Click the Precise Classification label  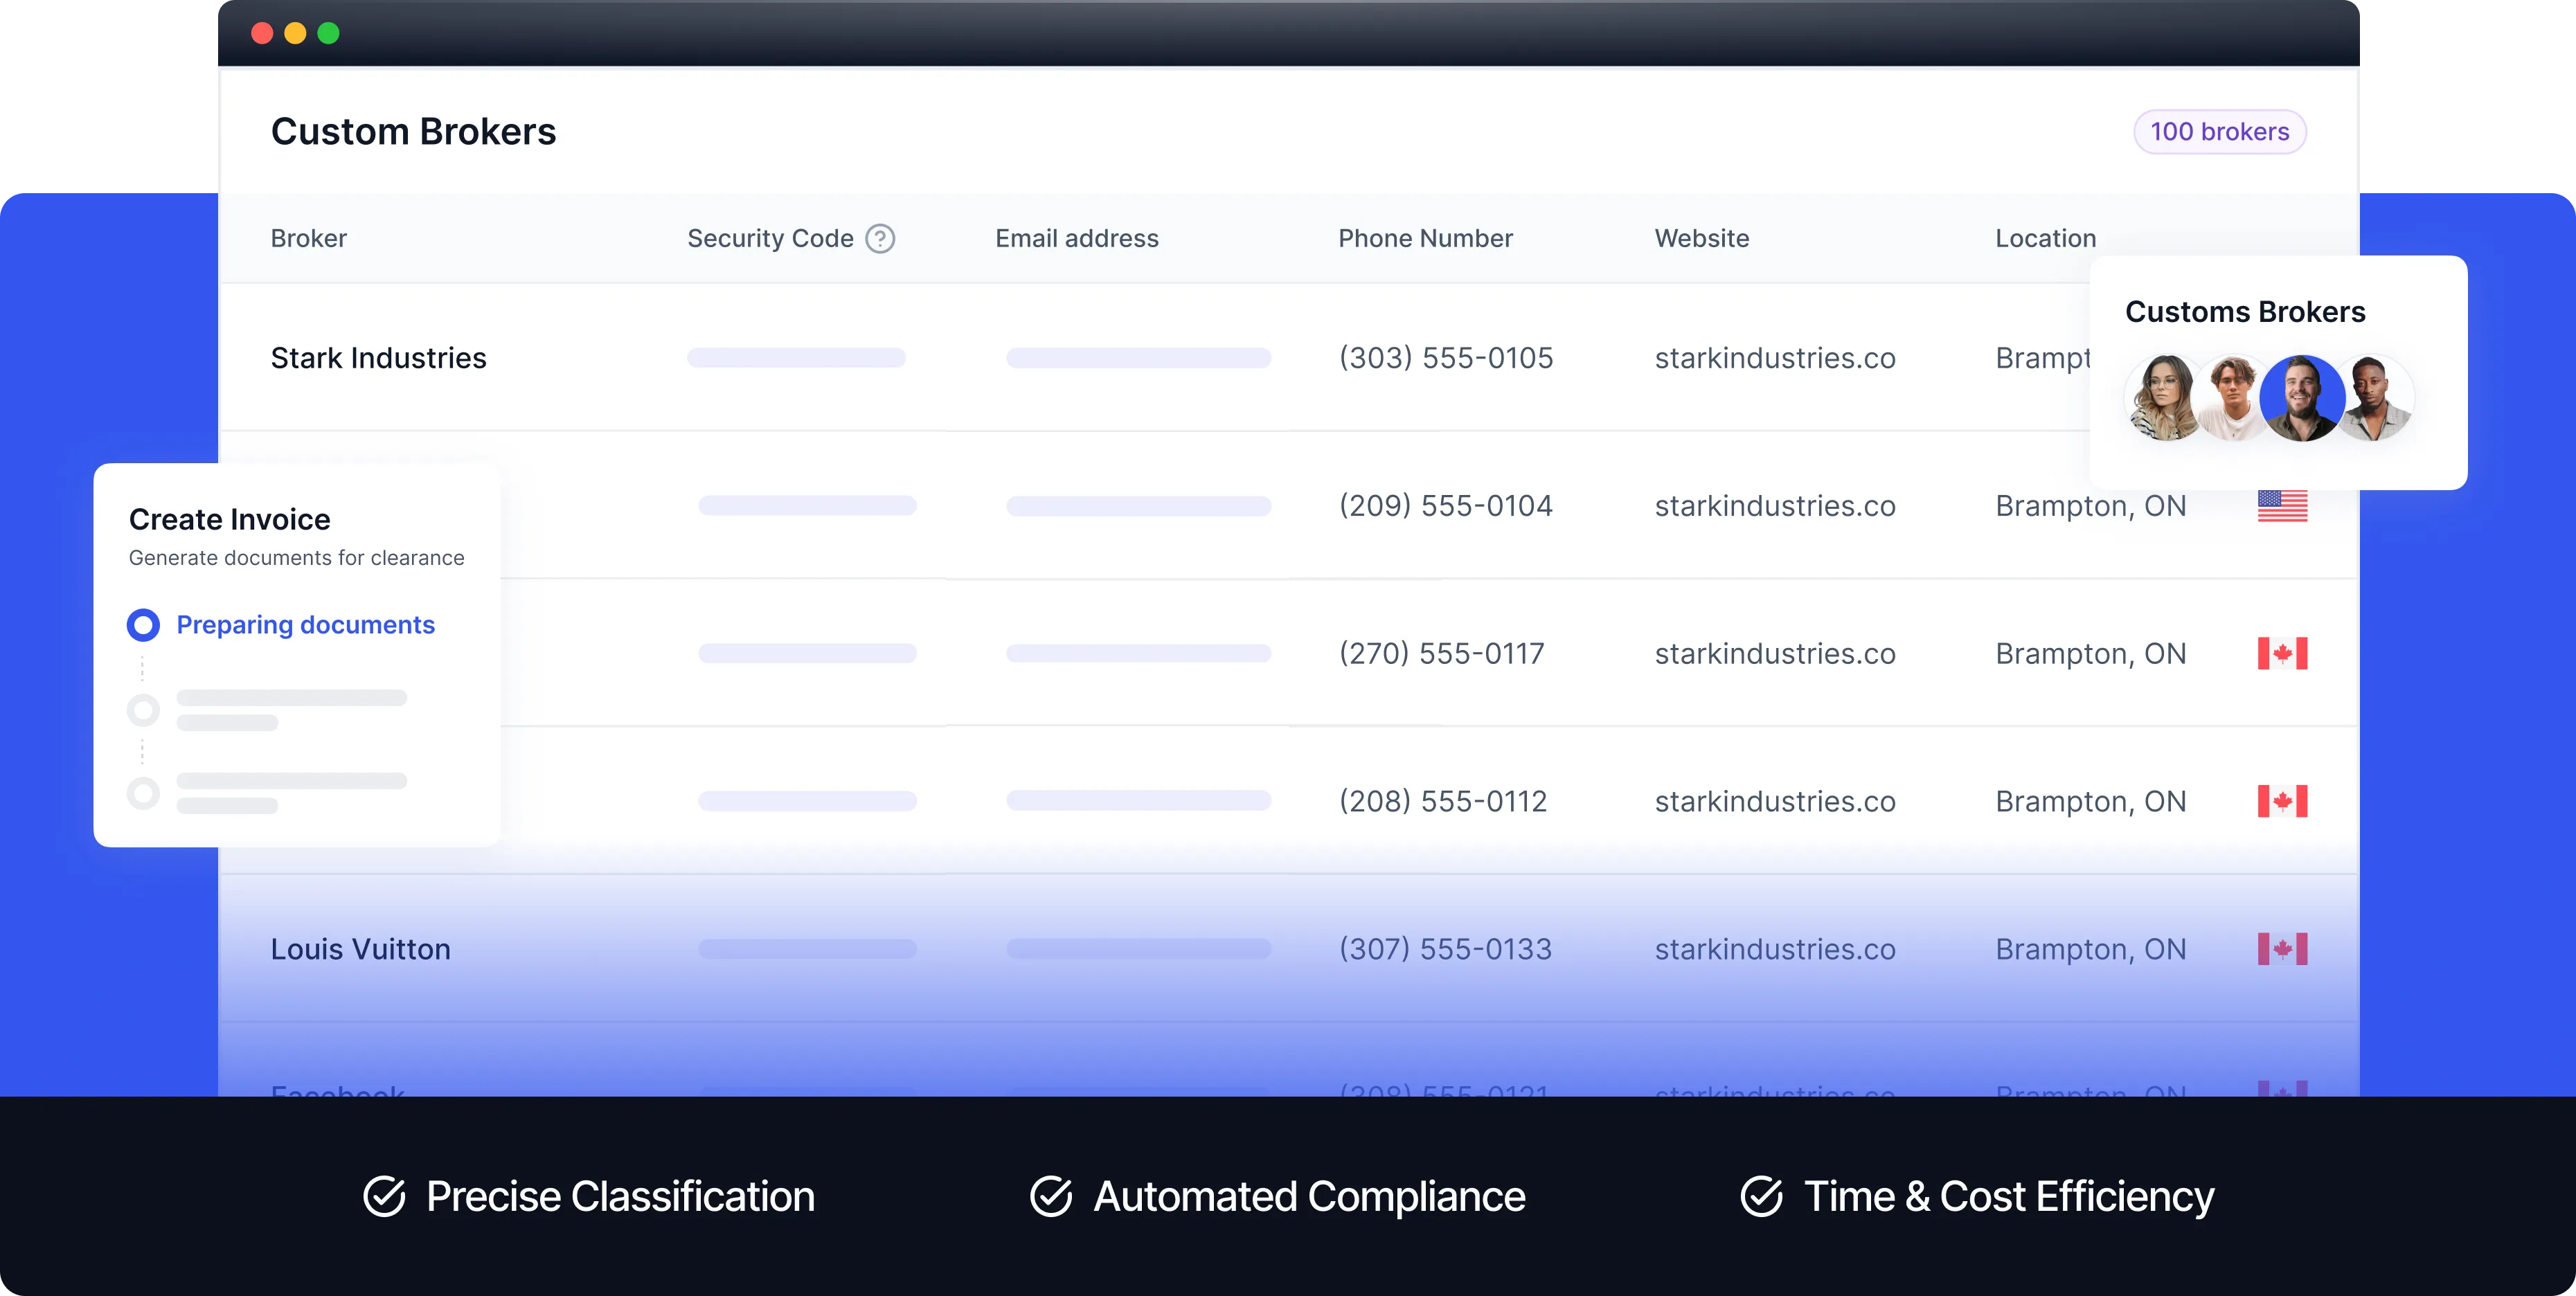tap(620, 1196)
